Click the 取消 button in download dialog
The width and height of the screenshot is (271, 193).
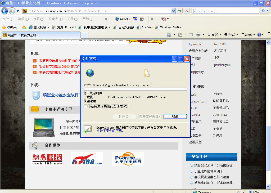[175, 116]
